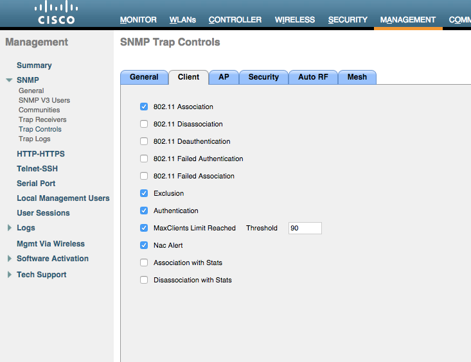Switch to the General tab
471x362 pixels.
144,77
